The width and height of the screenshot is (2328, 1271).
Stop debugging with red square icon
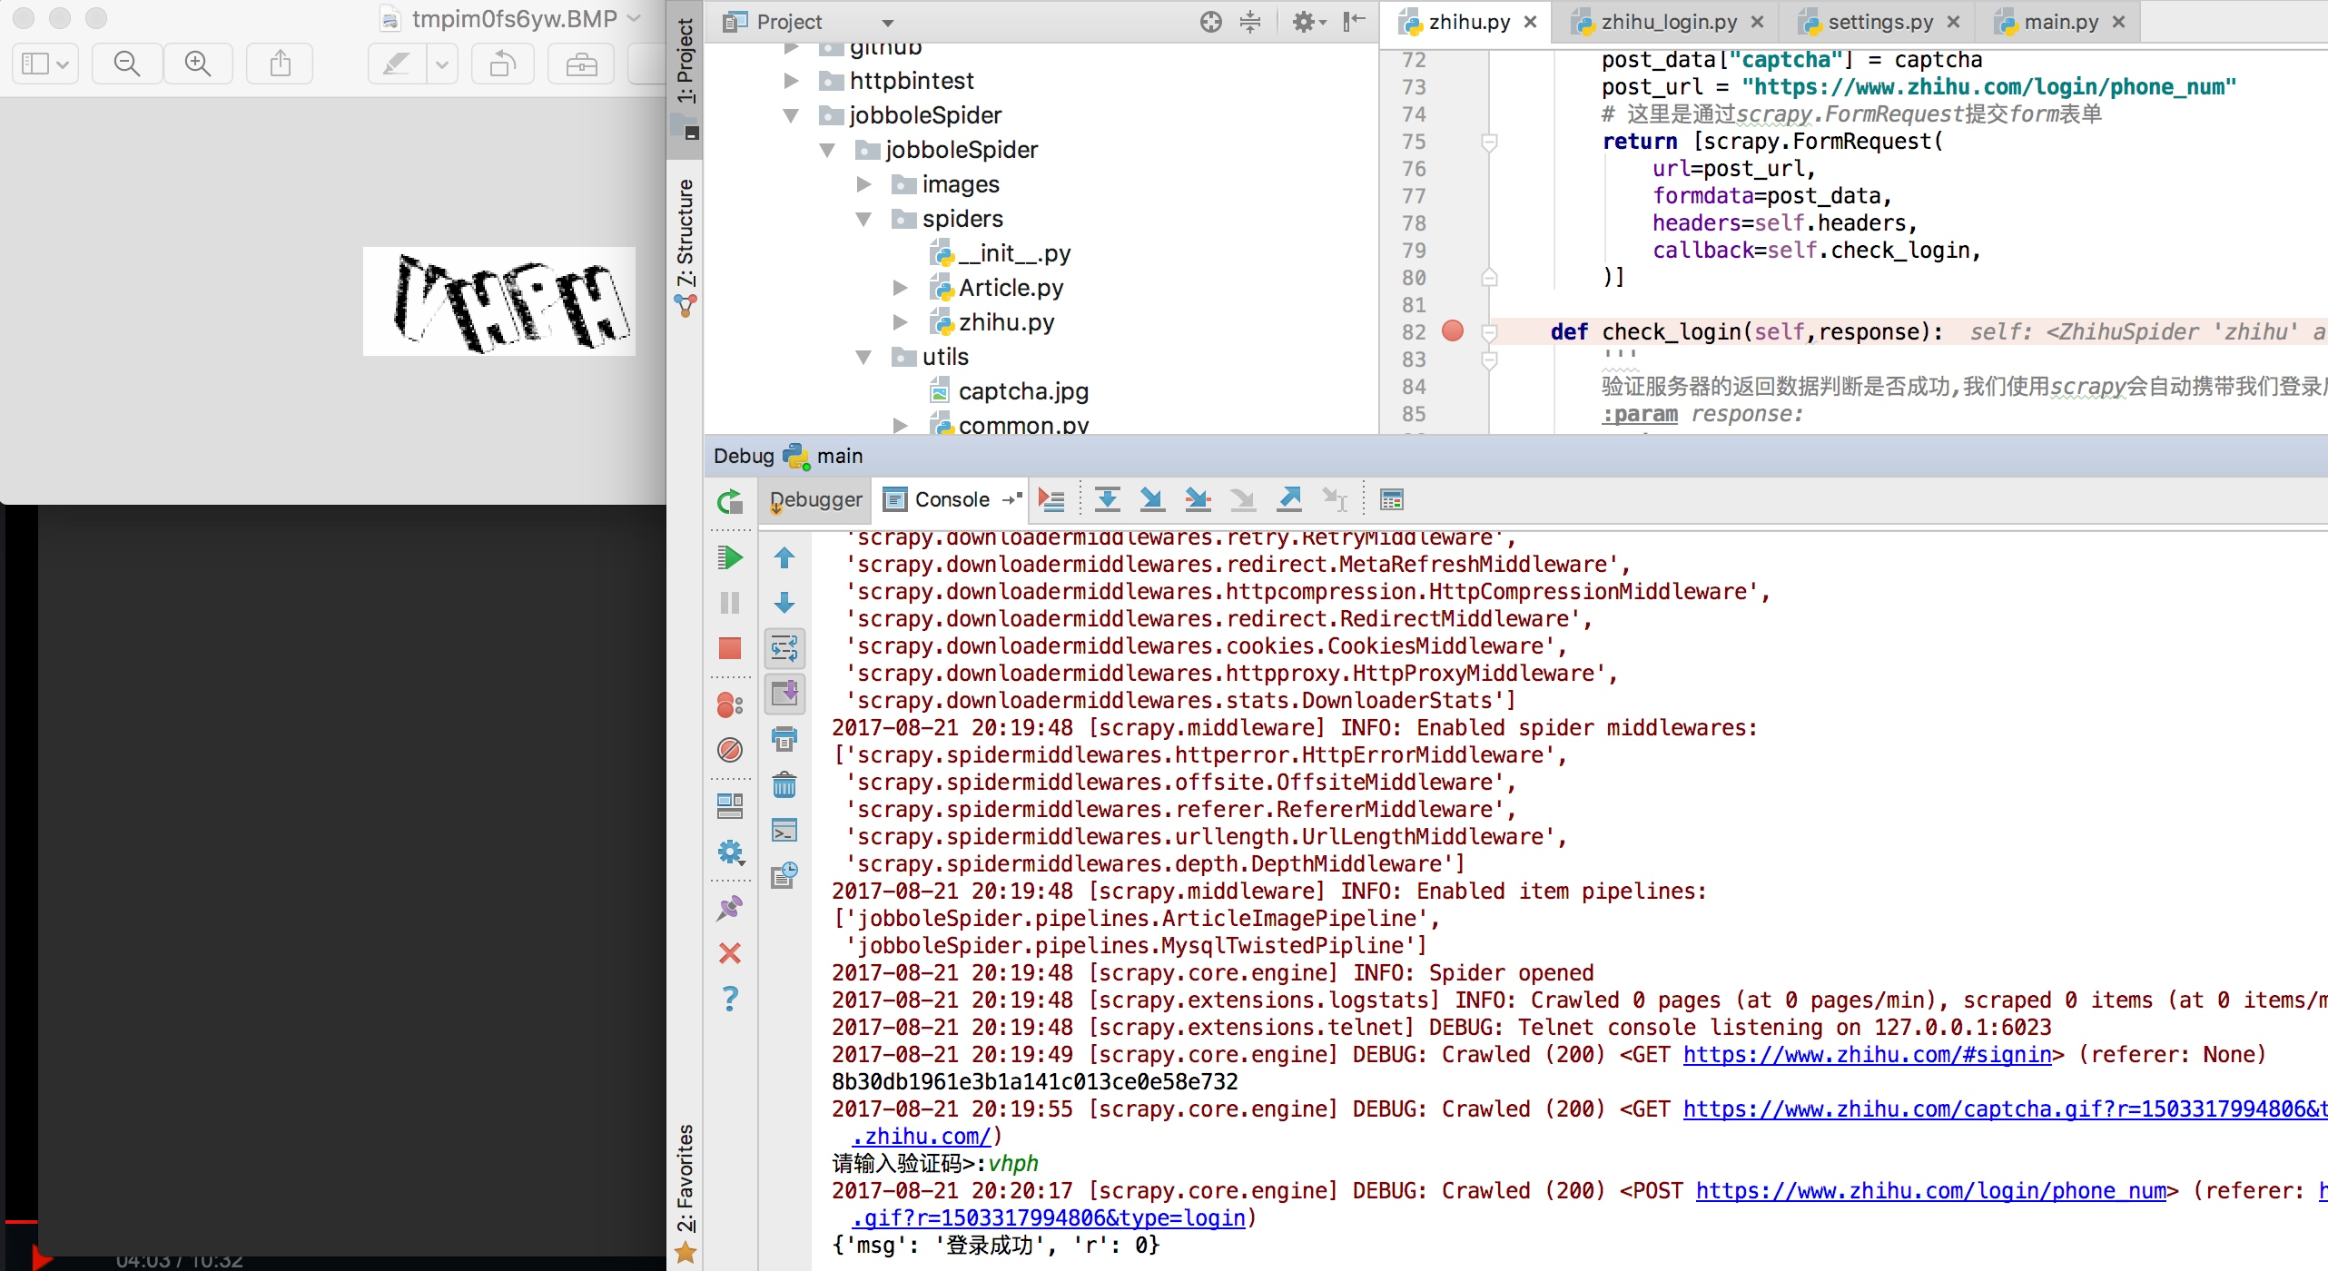pos(729,648)
